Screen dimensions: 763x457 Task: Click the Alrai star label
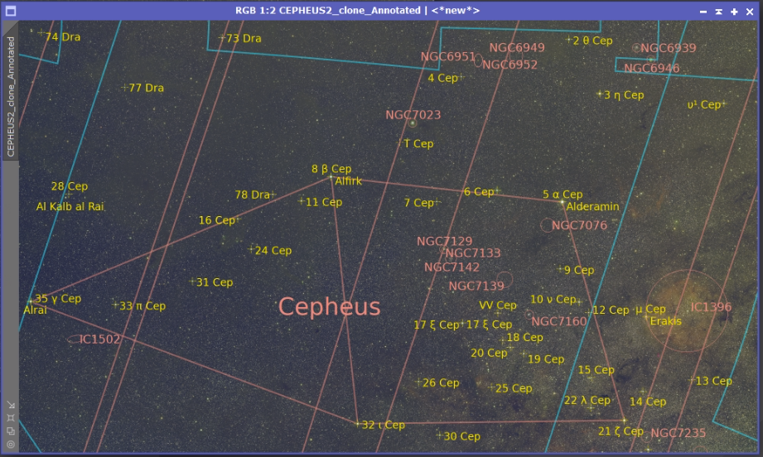point(35,310)
